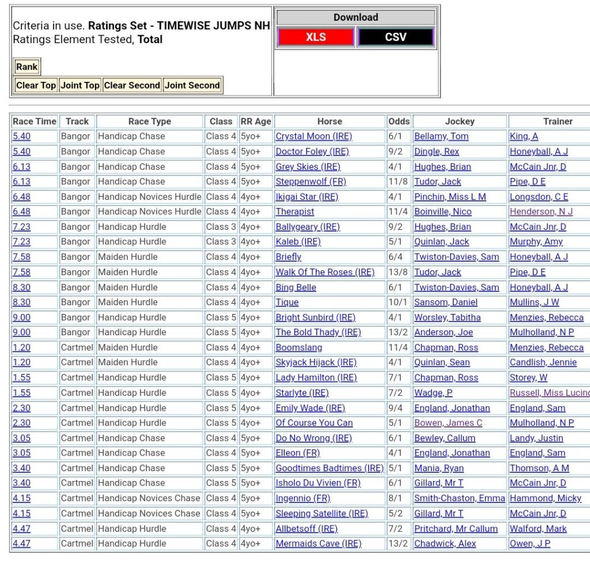Choose the Joint Second button
The width and height of the screenshot is (590, 564).
(x=192, y=85)
